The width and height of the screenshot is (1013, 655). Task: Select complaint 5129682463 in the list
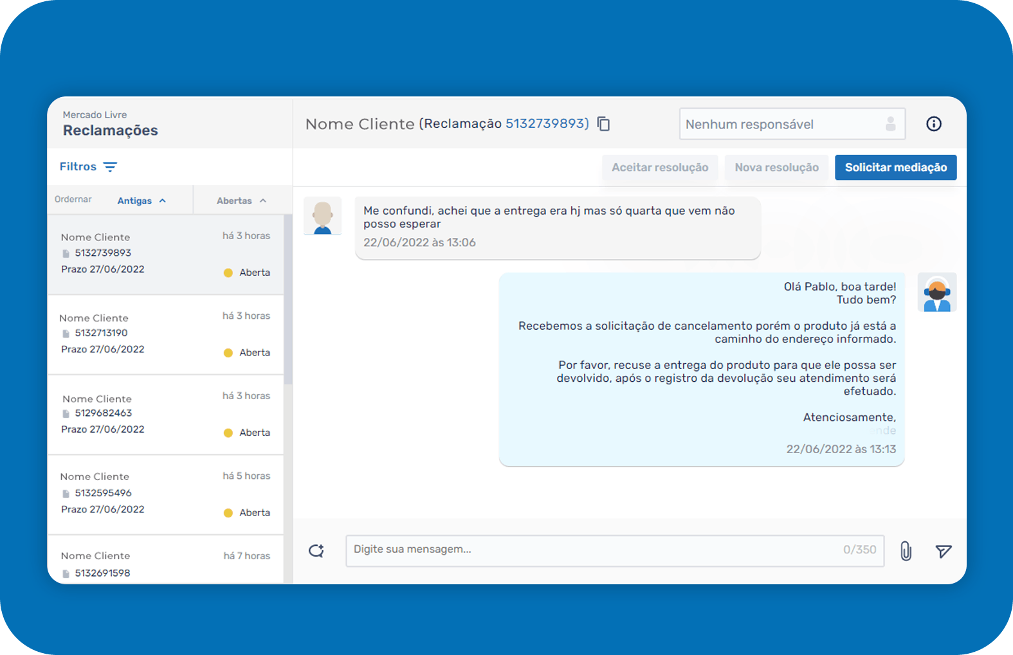coord(166,415)
